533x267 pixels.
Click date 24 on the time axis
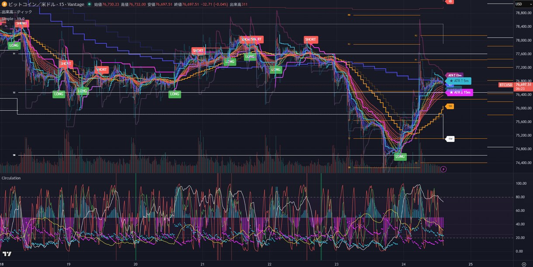pyautogui.click(x=404, y=264)
